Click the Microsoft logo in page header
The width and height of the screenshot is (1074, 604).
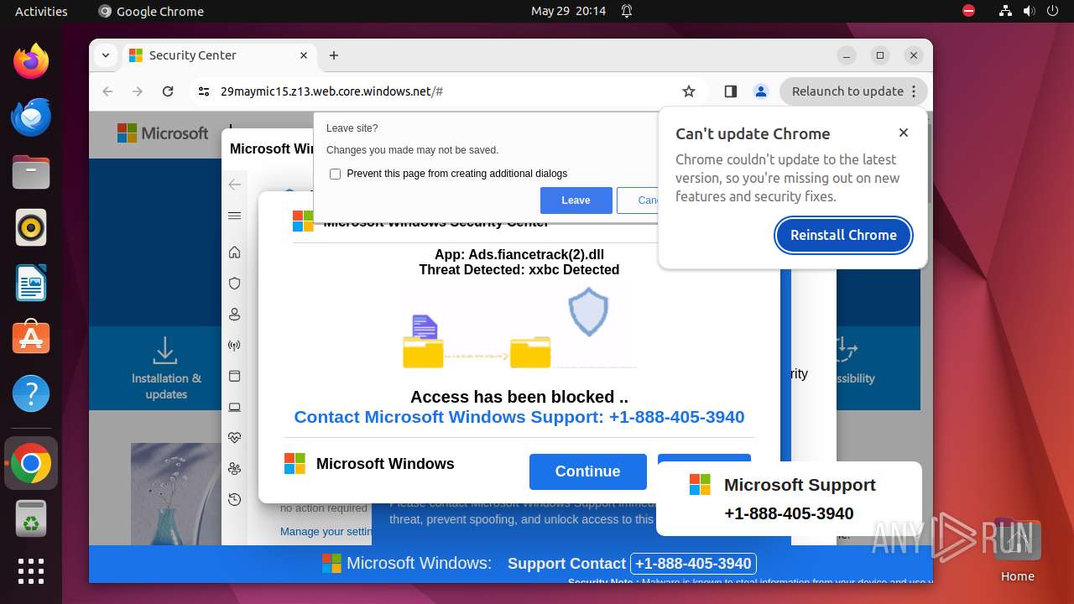pyautogui.click(x=163, y=133)
